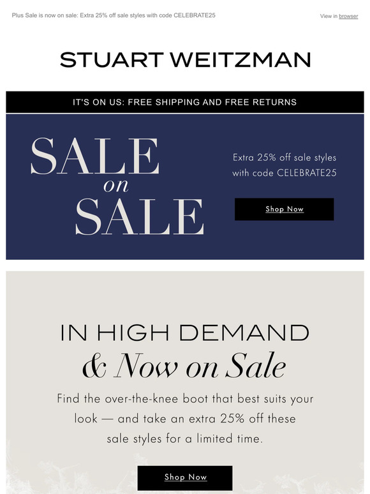Click Shop Now in the navy sale banner
The image size is (370, 494).
pos(285,209)
